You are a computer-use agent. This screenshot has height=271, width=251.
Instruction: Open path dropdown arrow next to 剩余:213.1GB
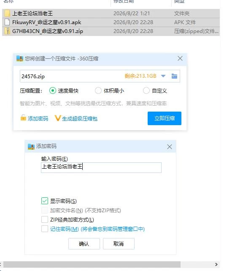pyautogui.click(x=163, y=76)
